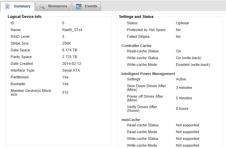Click the Intelligent Power Management heading
The height and width of the screenshot is (148, 226).
click(148, 74)
